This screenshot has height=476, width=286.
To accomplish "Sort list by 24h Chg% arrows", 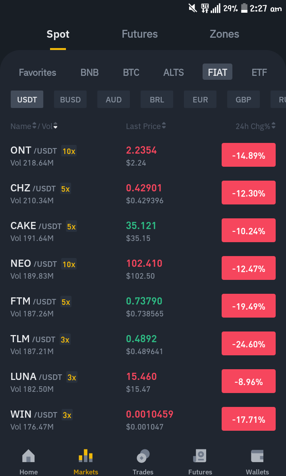I will point(274,126).
